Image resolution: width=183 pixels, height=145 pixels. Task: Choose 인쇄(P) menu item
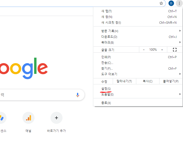pos(138,57)
